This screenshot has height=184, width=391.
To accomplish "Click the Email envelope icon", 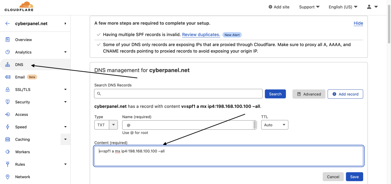I will 8,77.
